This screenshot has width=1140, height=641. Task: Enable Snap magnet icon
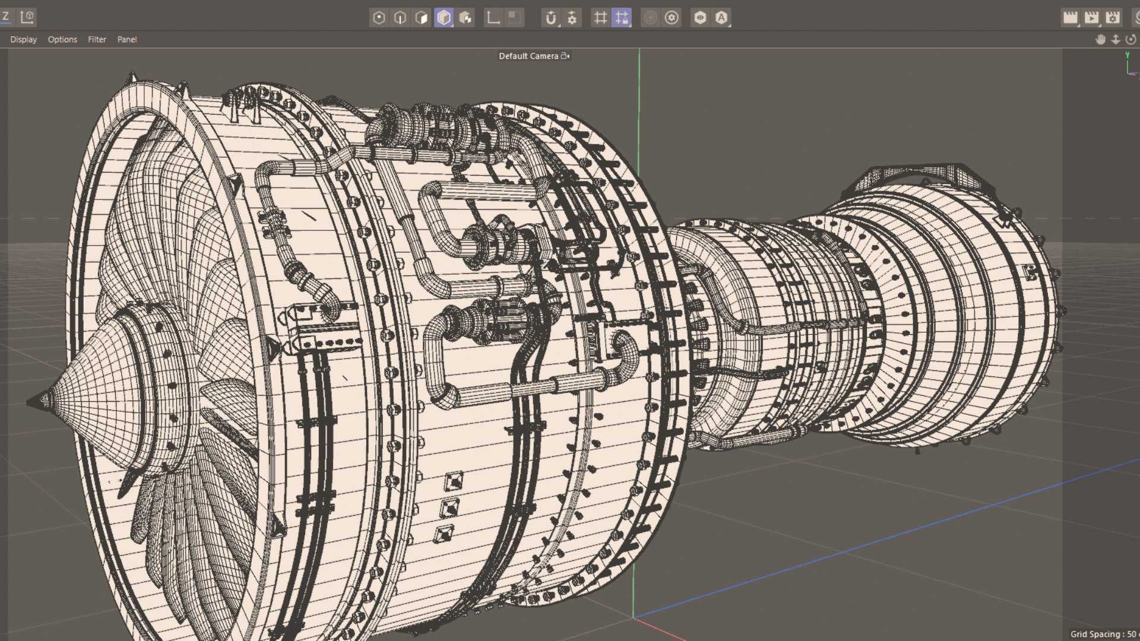(x=551, y=18)
